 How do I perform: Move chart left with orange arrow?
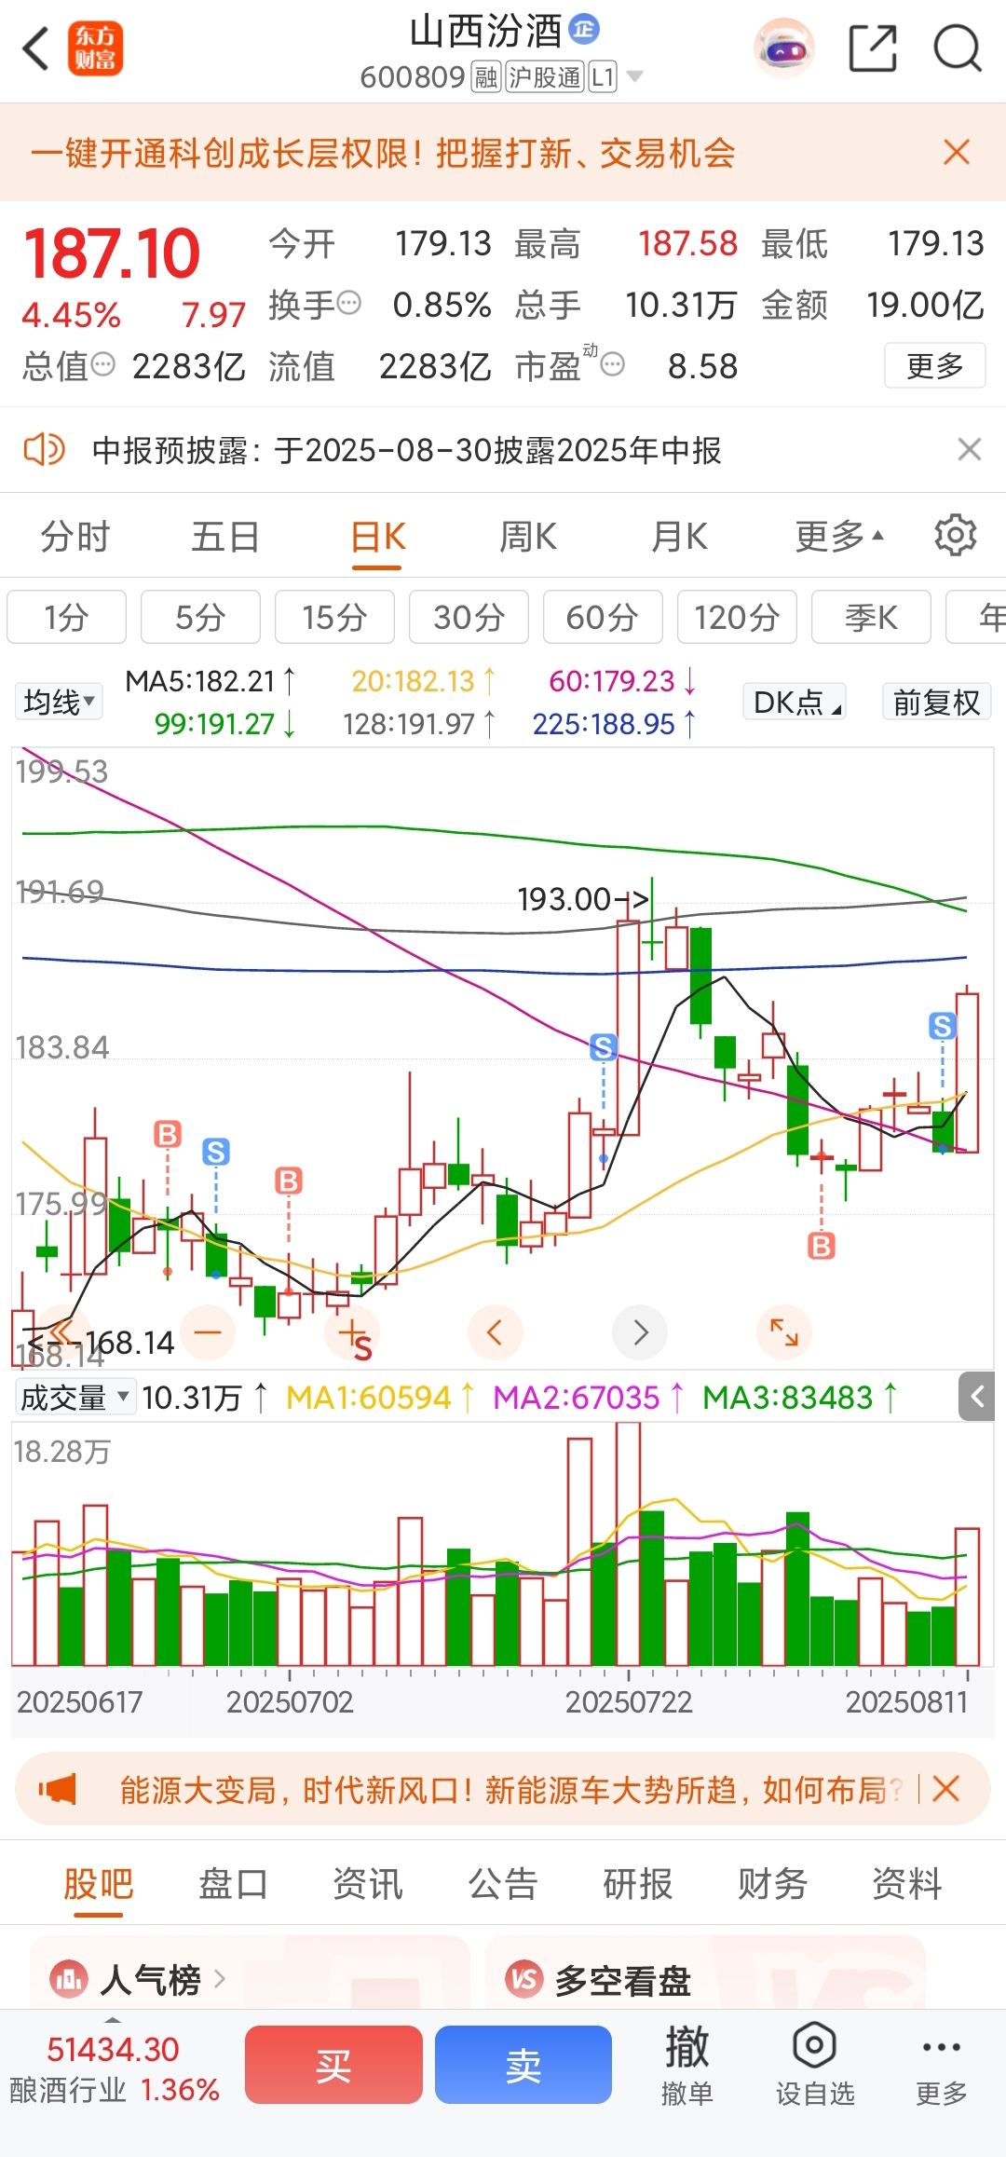495,1332
